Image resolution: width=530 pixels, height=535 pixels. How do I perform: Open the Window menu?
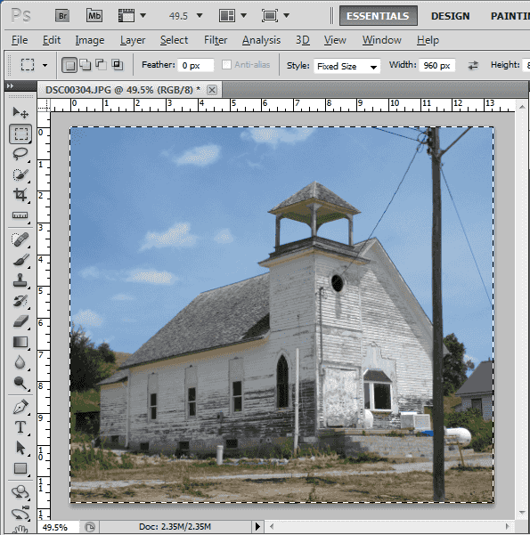coord(382,40)
